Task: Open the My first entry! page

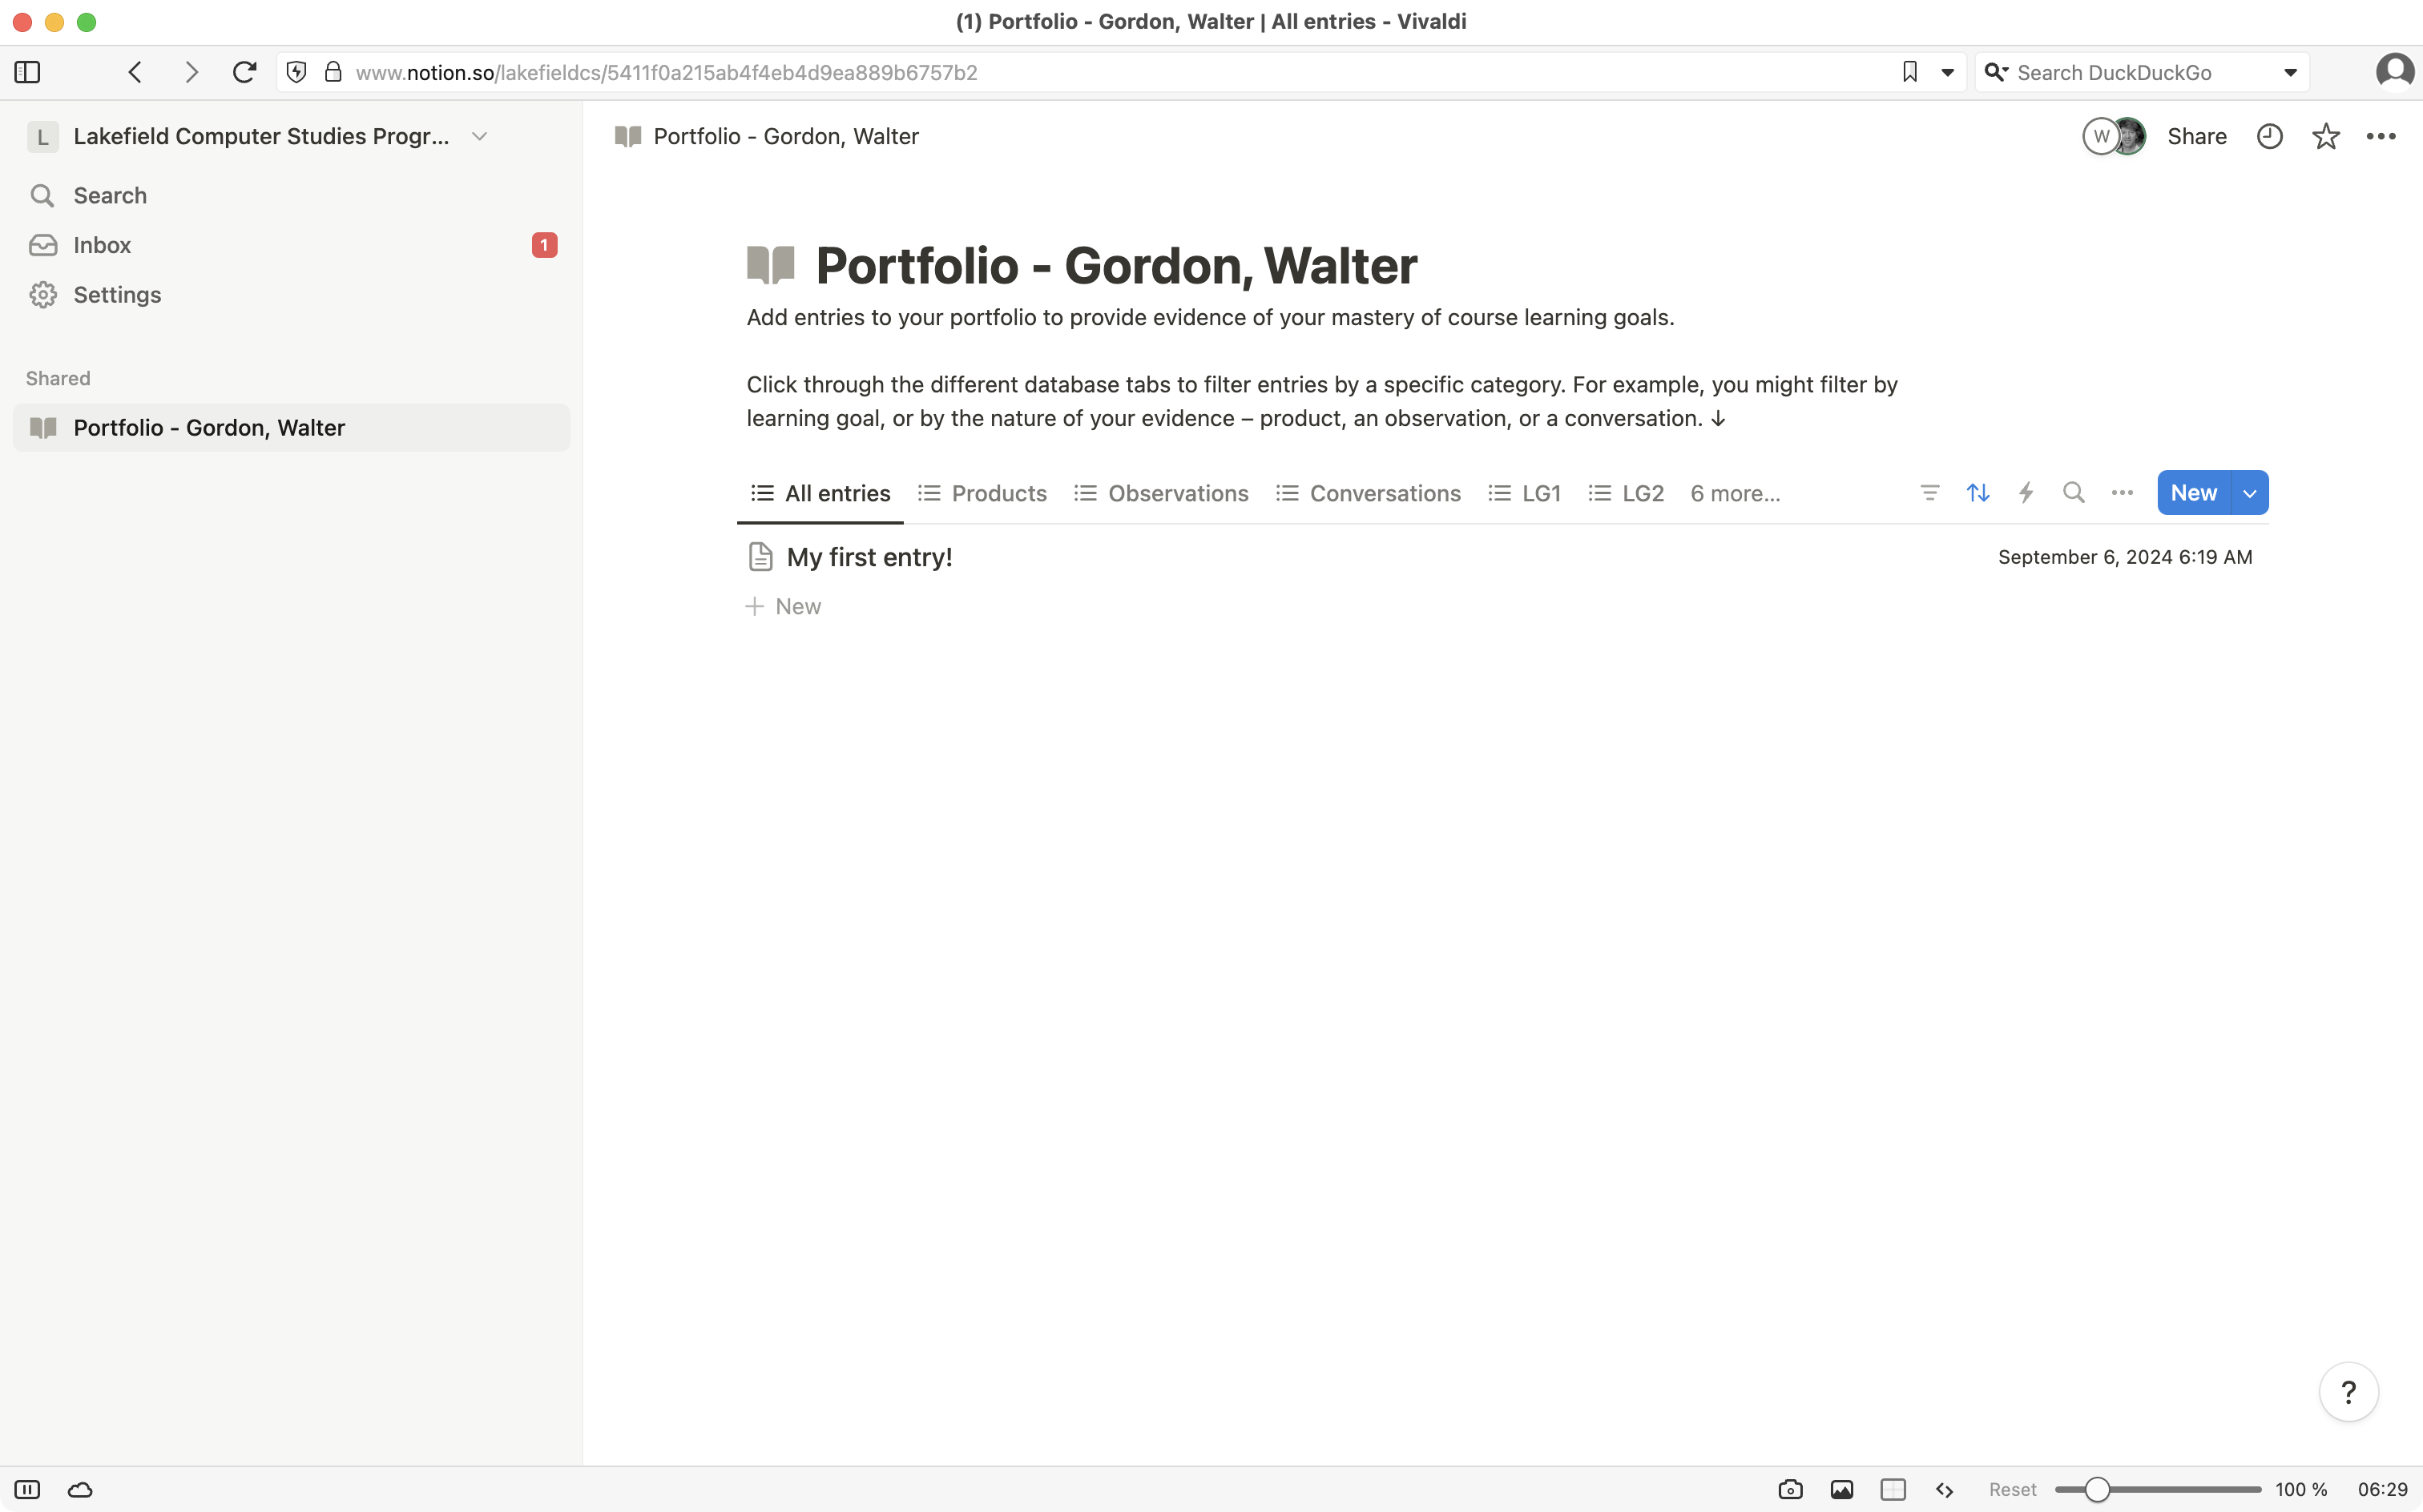Action: tap(869, 557)
